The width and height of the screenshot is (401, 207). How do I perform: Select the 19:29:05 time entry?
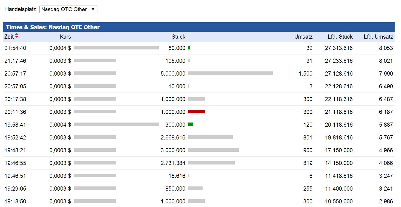coord(15,189)
